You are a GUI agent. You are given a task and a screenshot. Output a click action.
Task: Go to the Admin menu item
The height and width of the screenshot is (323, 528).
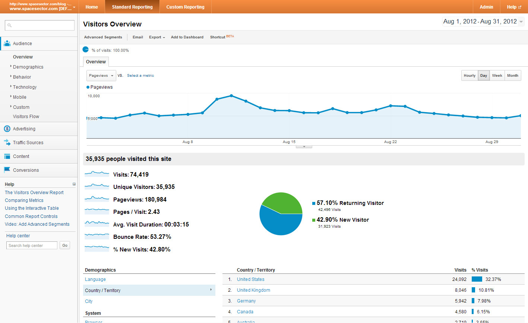tap(486, 7)
